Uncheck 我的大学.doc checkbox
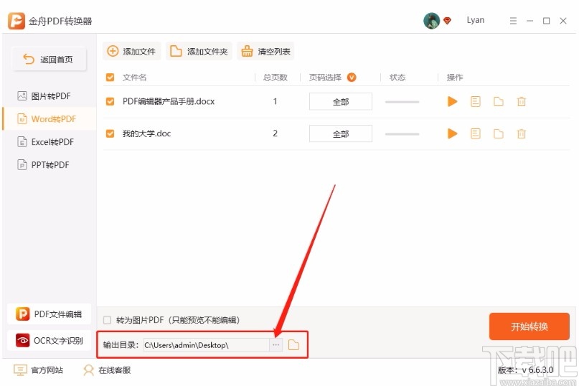 (110, 133)
